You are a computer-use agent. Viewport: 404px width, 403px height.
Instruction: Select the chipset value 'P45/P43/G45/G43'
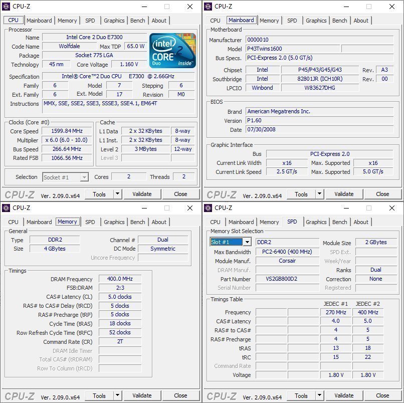(320, 70)
